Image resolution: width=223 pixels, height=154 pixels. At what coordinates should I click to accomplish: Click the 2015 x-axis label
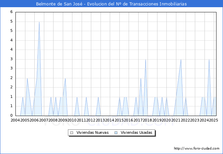(119, 120)
